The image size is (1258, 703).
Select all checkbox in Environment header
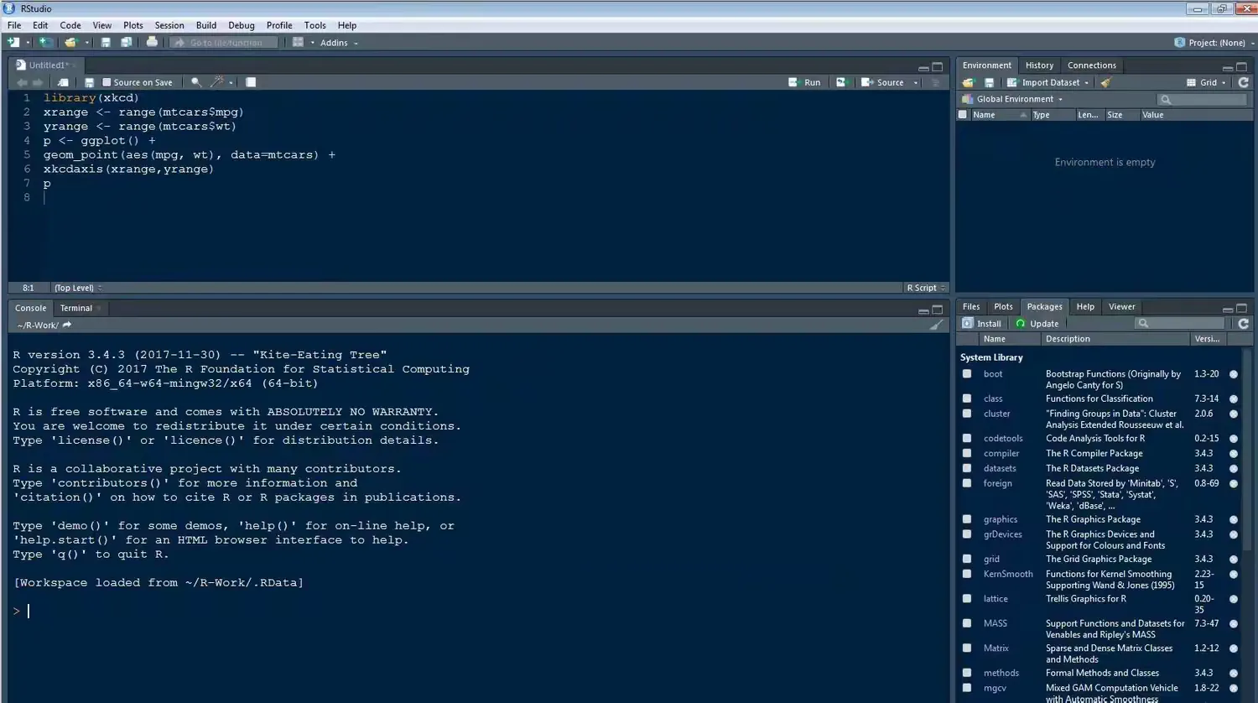(963, 115)
